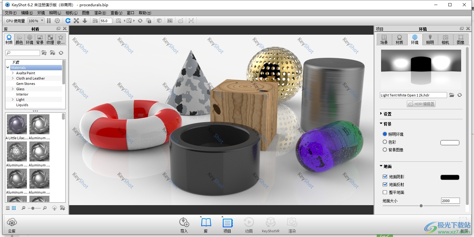
Task: Expand the Light tree node
Action: point(13,100)
